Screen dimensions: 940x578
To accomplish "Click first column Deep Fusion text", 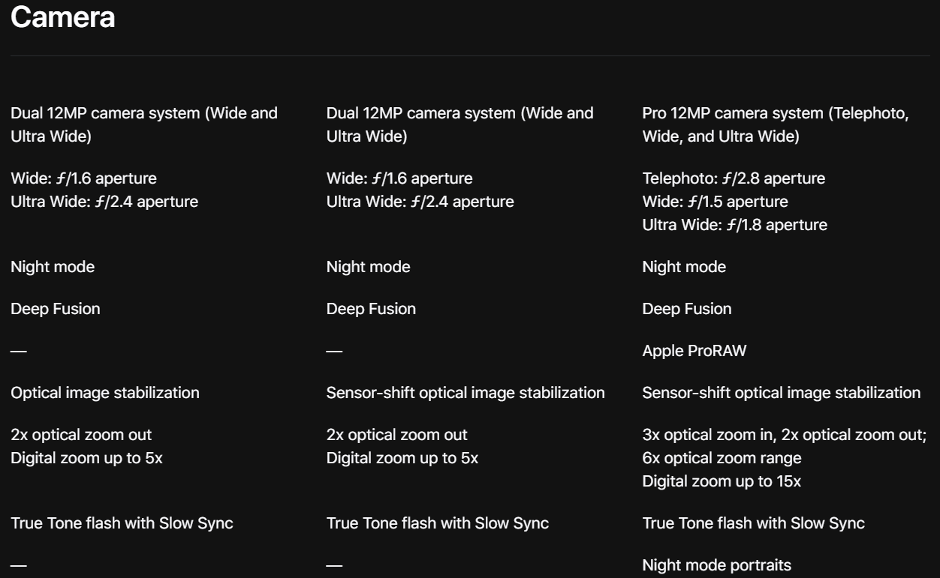I will tap(56, 309).
